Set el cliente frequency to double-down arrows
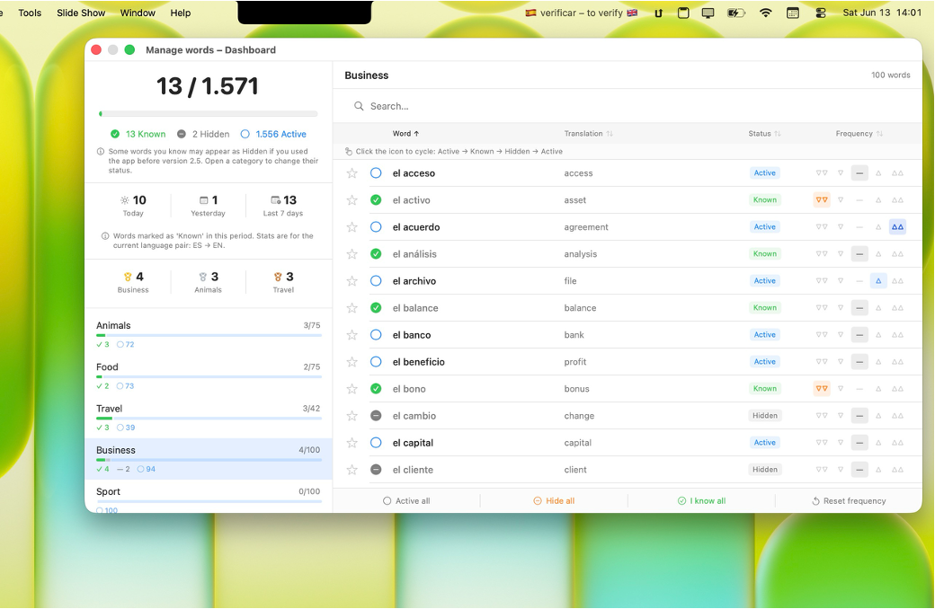935x609 pixels. coord(822,470)
